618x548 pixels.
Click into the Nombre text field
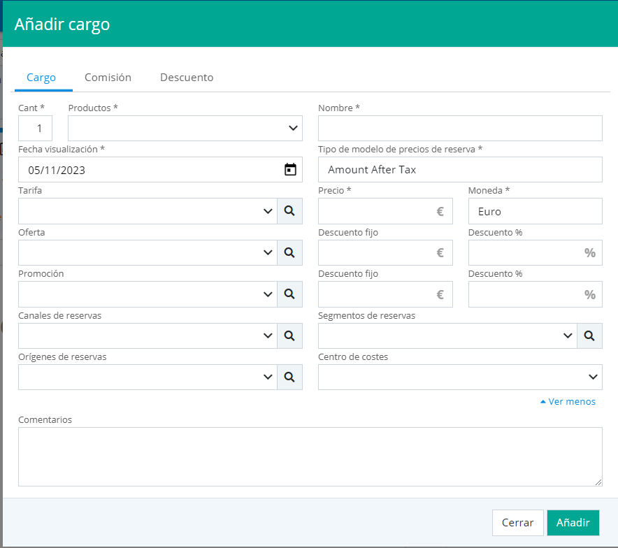pyautogui.click(x=459, y=129)
